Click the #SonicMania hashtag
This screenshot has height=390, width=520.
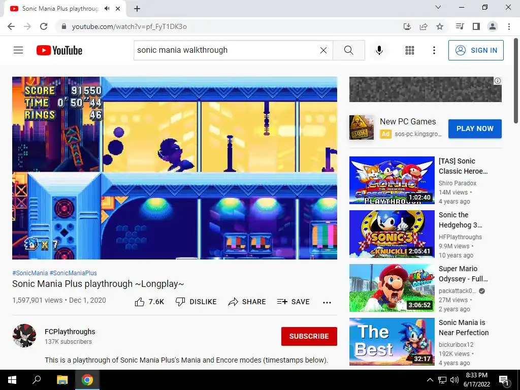click(x=30, y=273)
